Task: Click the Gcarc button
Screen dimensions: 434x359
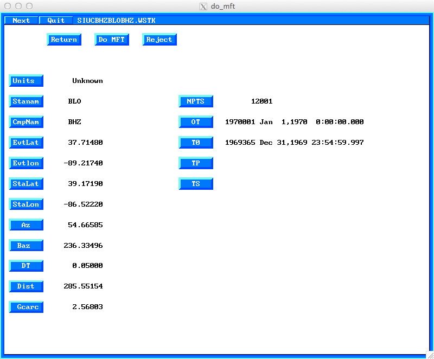Action: tap(26, 307)
